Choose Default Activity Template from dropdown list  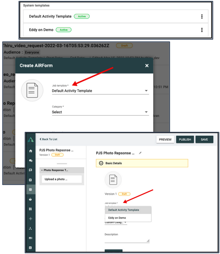tap(128, 210)
